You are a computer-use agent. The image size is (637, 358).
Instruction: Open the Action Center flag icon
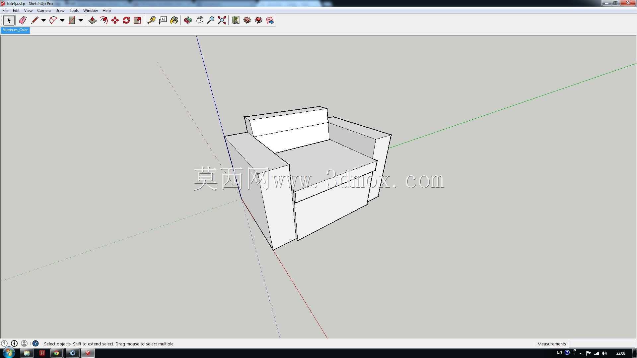[588, 353]
